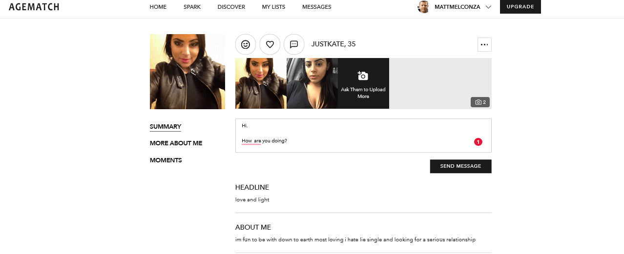Click the love and light headline text

point(252,200)
